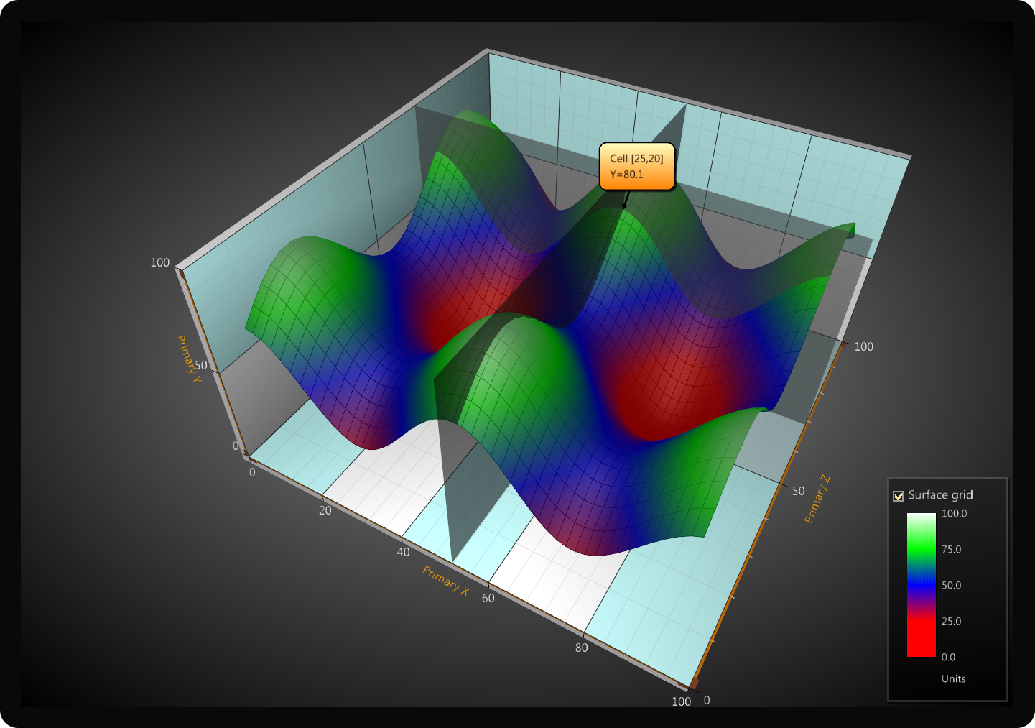Click the 75.0 legend value label
The height and width of the screenshot is (728, 1035).
[951, 550]
